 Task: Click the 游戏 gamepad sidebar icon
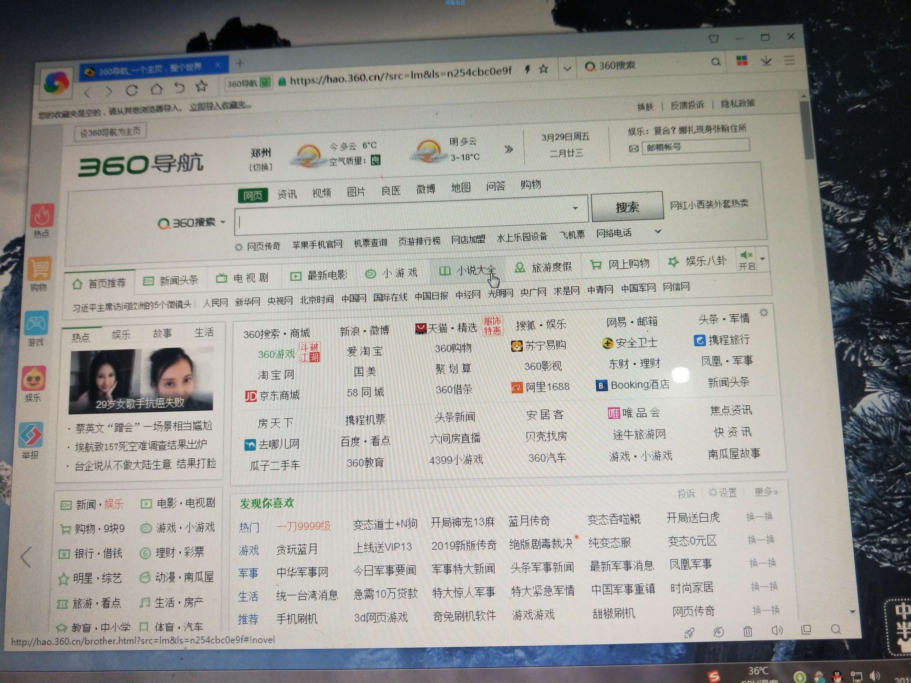[x=36, y=323]
